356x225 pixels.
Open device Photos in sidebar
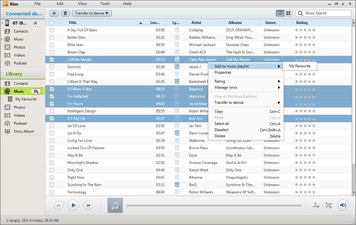[x=20, y=47]
